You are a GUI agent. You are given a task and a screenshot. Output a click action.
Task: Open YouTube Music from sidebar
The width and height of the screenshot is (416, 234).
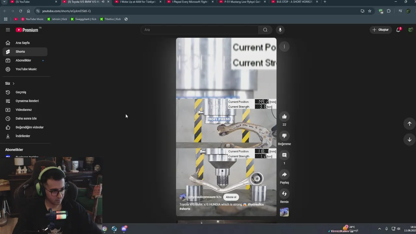point(25,69)
